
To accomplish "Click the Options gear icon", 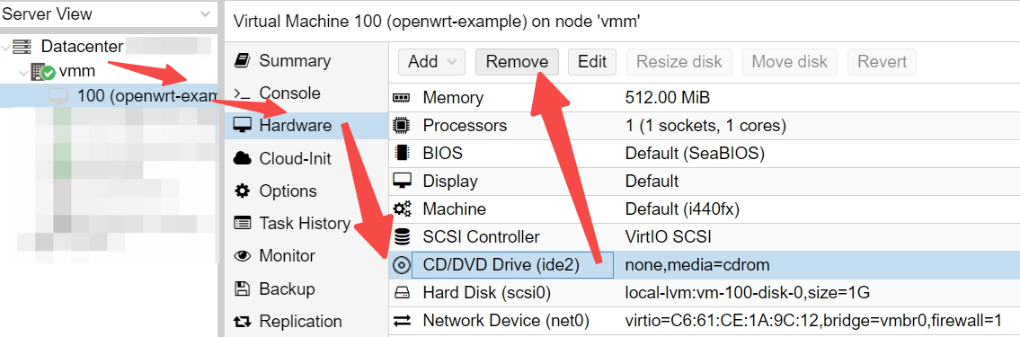I will pyautogui.click(x=242, y=191).
